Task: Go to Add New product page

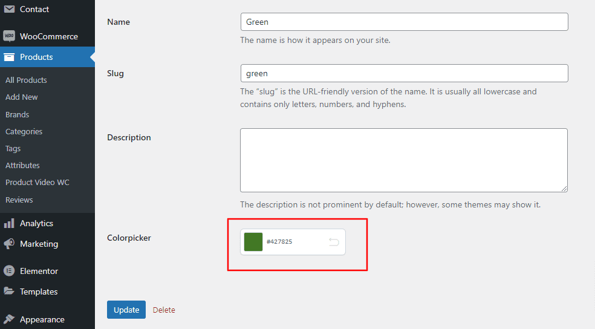Action: (x=22, y=97)
